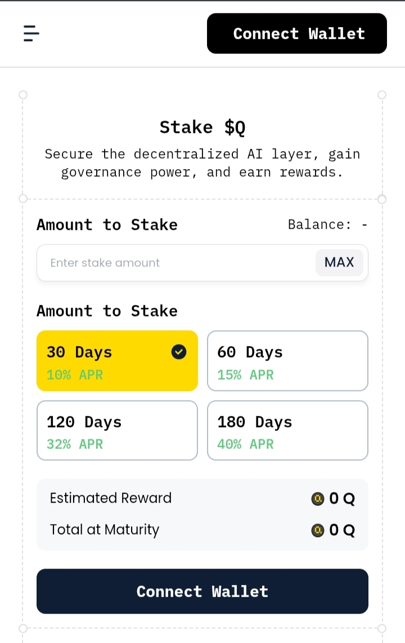Image resolution: width=405 pixels, height=643 pixels.
Task: Click the top-right corner circle of the dashed frame
Action: point(382,95)
